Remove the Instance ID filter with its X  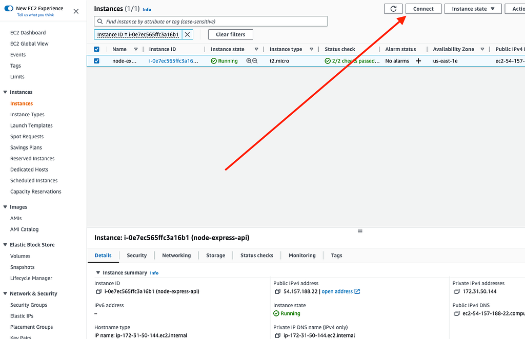pyautogui.click(x=188, y=34)
